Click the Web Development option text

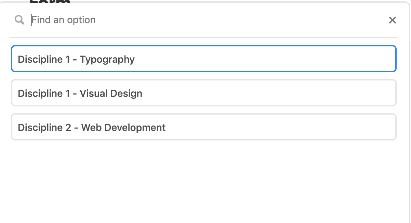[123, 128]
